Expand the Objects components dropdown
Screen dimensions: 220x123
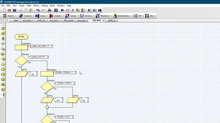pos(16,16)
